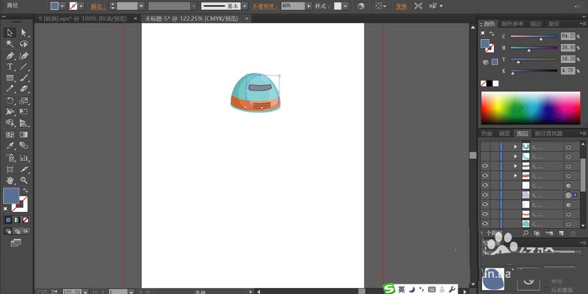
Task: Select the Rectangle tool
Action: 10,78
